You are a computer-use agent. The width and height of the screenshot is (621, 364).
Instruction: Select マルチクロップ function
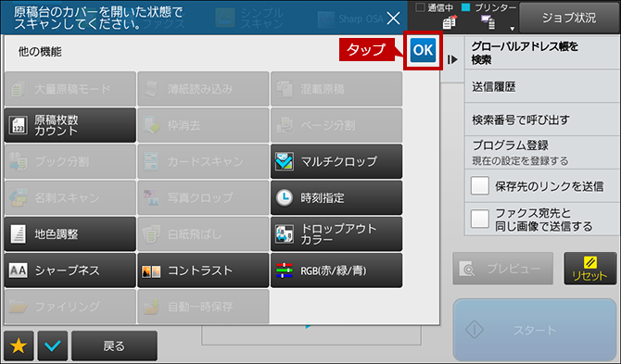point(336,161)
